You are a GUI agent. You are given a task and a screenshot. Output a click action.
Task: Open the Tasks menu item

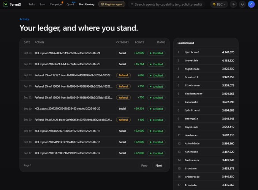pos(32,5)
